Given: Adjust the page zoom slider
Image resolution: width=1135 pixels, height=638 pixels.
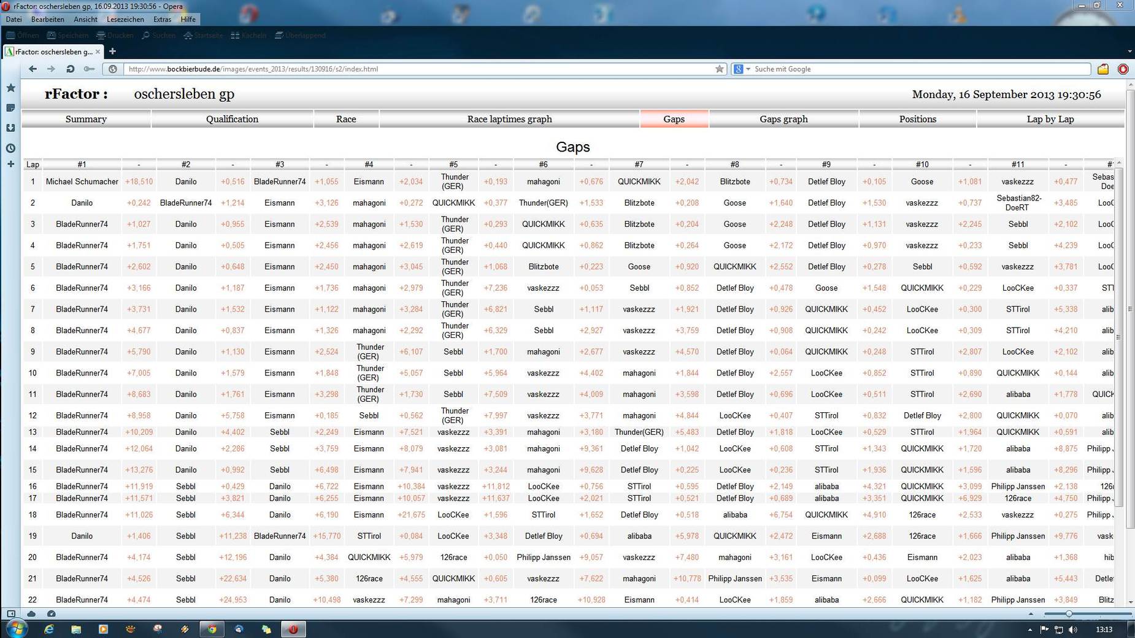Looking at the screenshot, I should pyautogui.click(x=1069, y=613).
